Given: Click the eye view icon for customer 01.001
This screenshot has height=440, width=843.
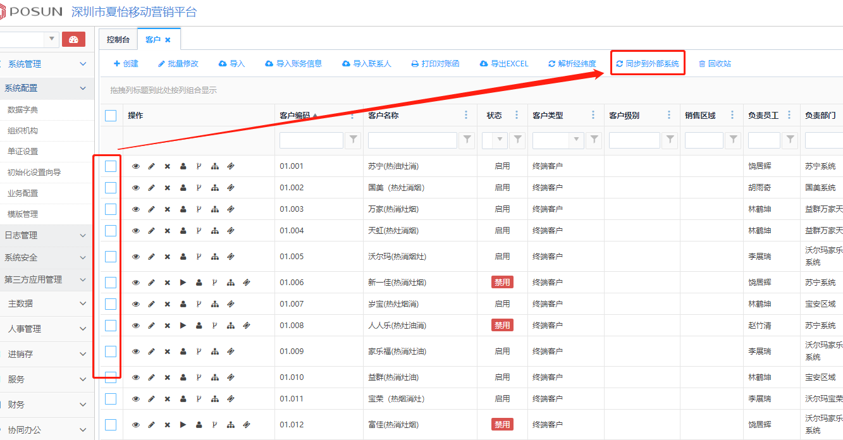Looking at the screenshot, I should [x=136, y=166].
